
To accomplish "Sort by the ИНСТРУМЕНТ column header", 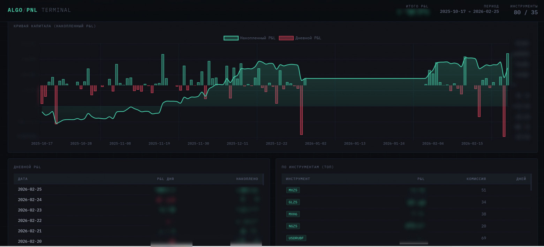I will [298, 179].
